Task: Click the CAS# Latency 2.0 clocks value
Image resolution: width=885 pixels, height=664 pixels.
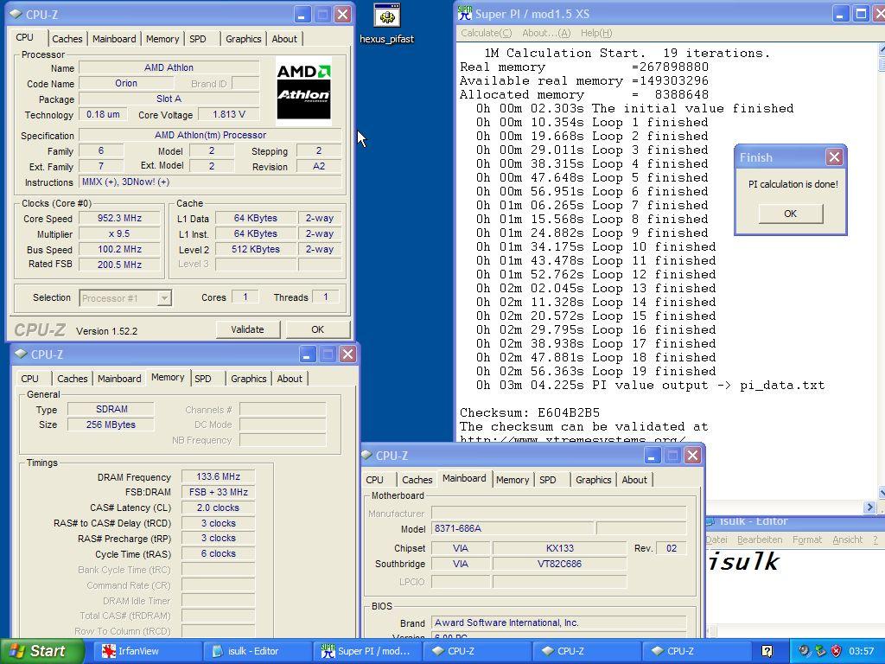Action: 219,508
